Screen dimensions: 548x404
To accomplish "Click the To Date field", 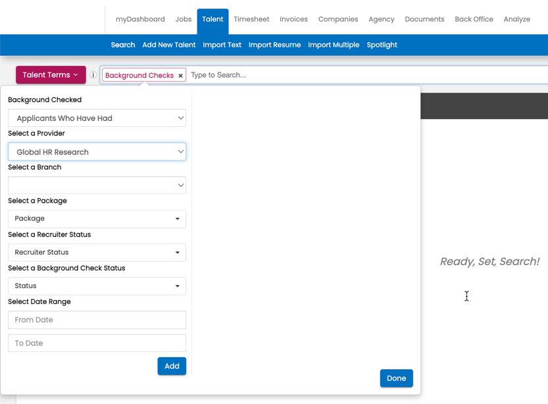I will point(97,343).
